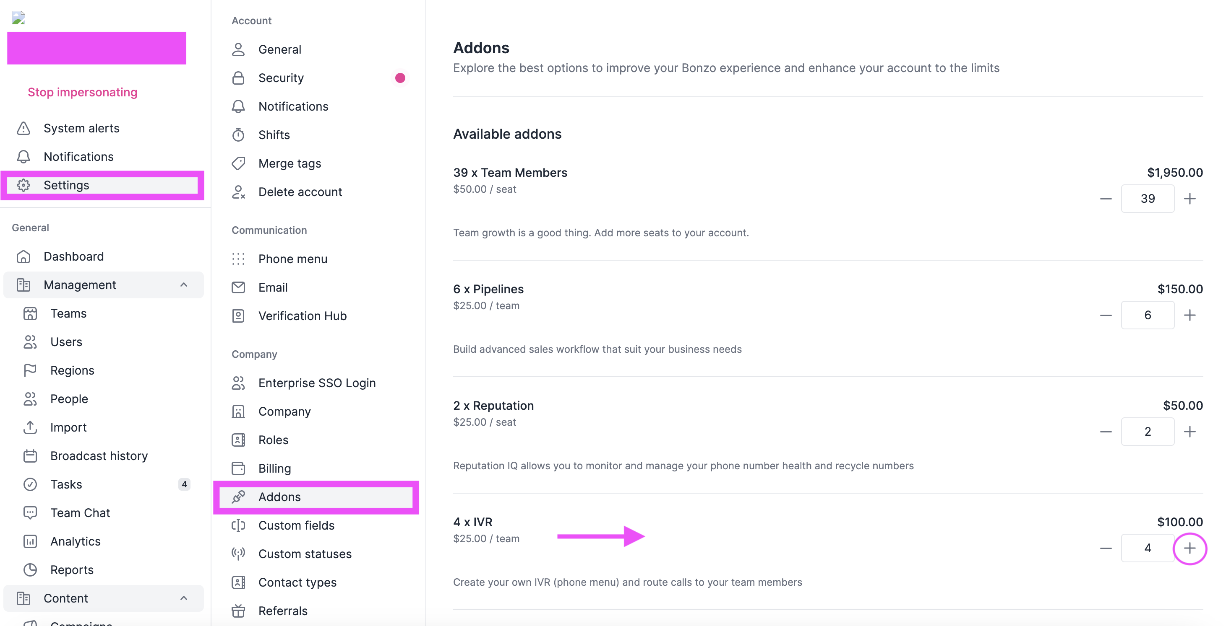
Task: Collapse the Content section
Action: [x=184, y=598]
